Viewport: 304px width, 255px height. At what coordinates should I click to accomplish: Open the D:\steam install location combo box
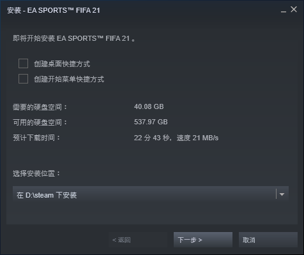pos(151,194)
